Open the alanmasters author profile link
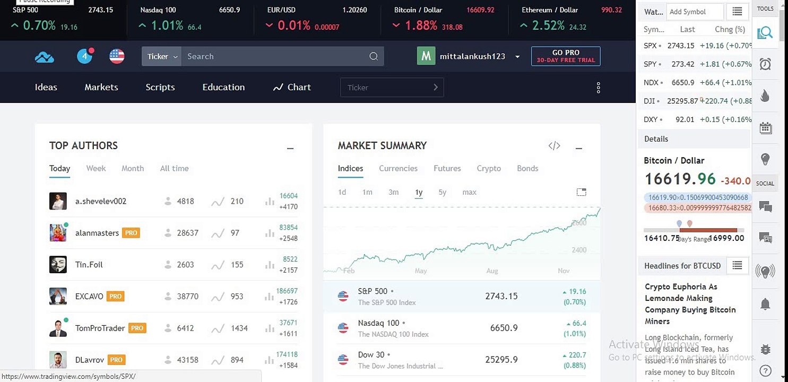The height and width of the screenshot is (382, 788). pyautogui.click(x=97, y=233)
